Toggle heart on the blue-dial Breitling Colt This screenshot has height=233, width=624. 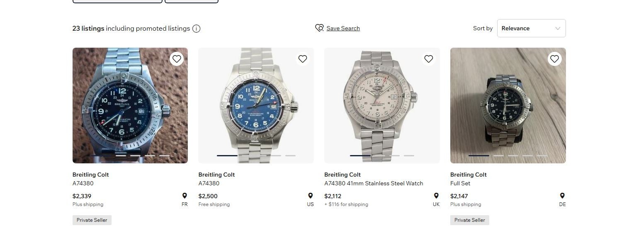coord(303,59)
